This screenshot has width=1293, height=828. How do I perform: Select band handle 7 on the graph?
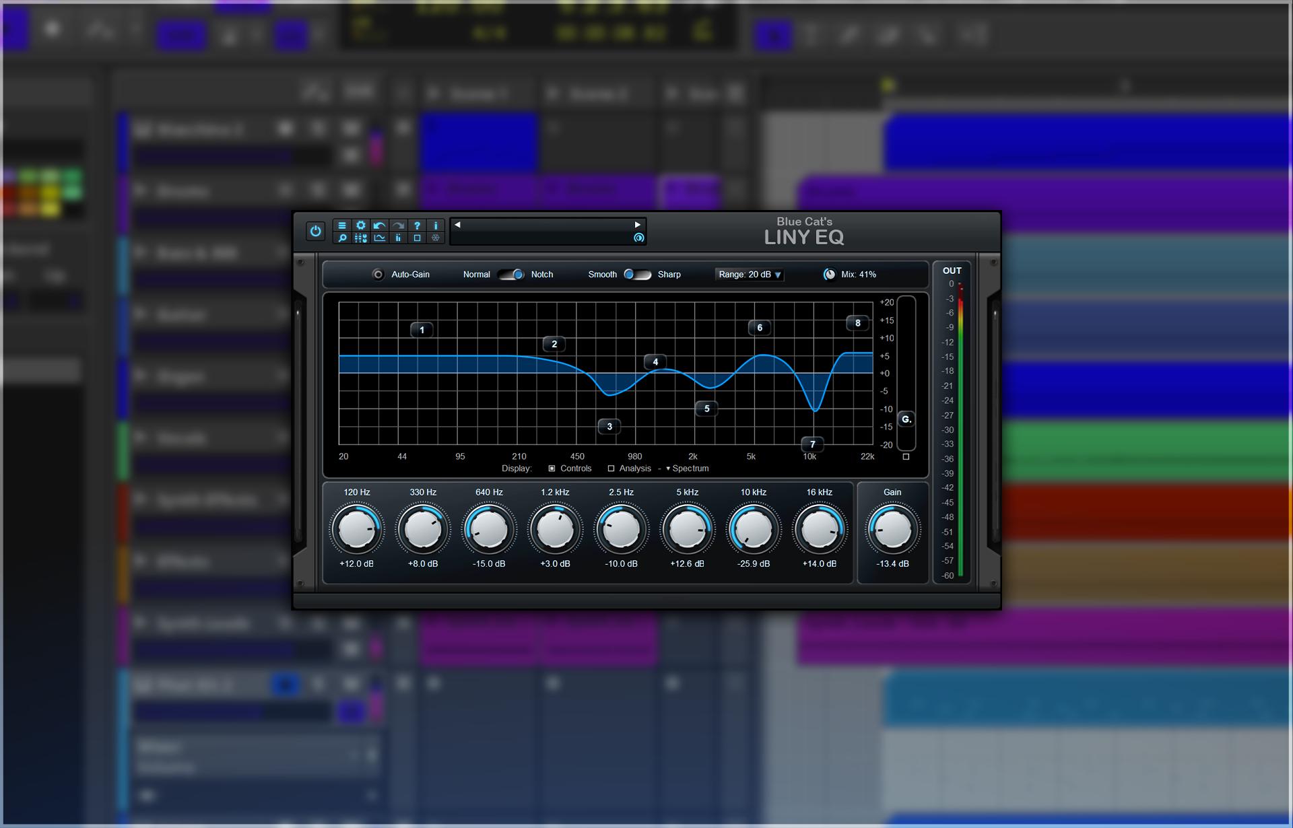tap(813, 444)
